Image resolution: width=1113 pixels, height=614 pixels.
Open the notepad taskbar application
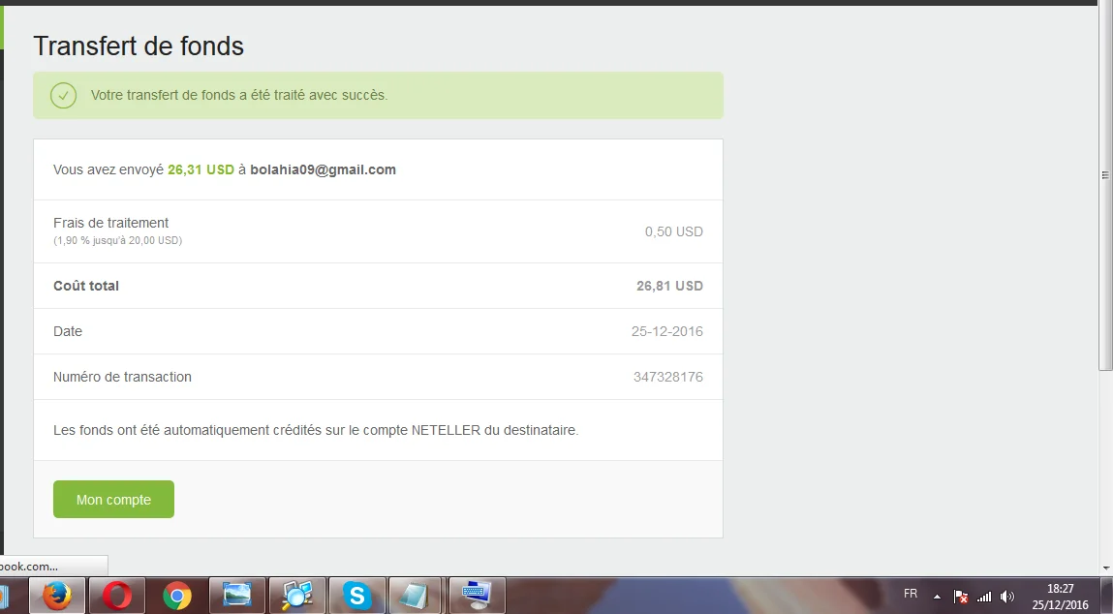(416, 596)
